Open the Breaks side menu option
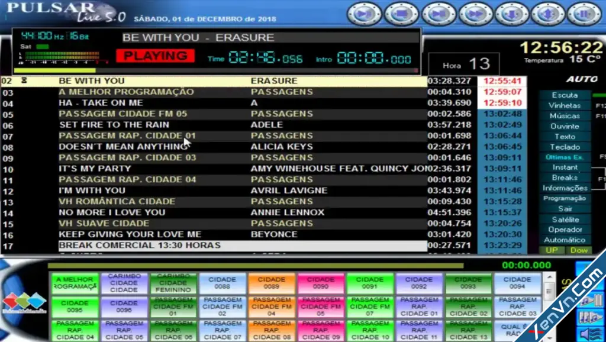Screen dimensions: 606x342 click(x=565, y=178)
